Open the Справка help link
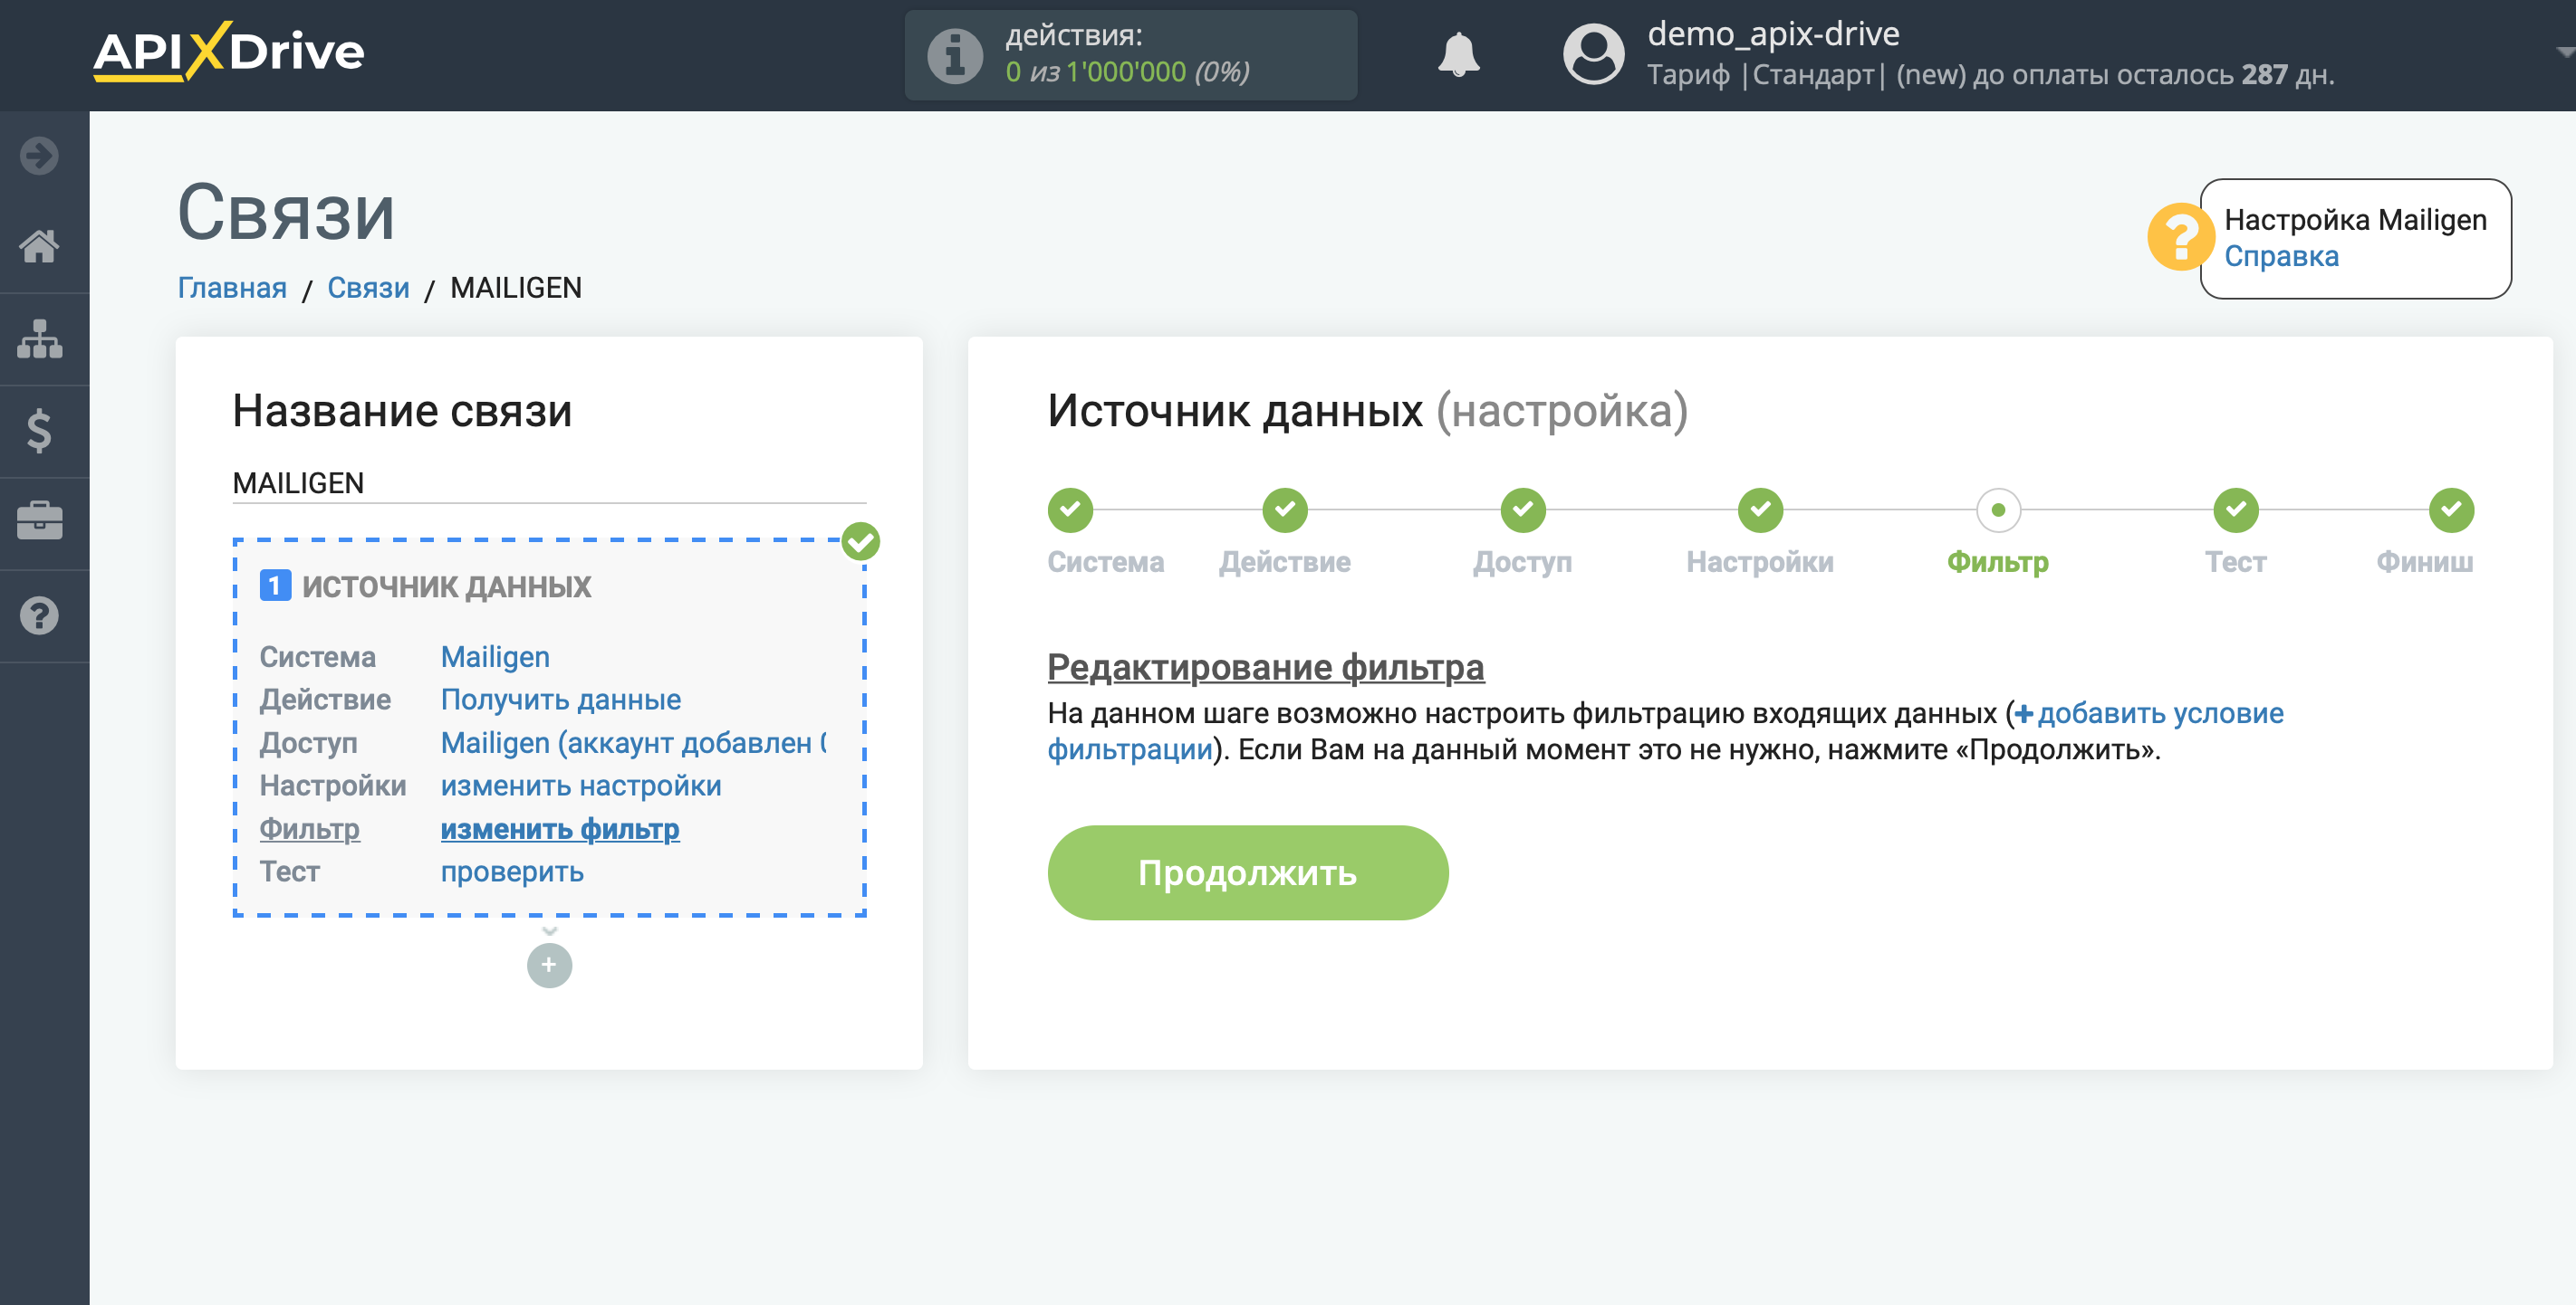This screenshot has width=2576, height=1305. [2281, 257]
